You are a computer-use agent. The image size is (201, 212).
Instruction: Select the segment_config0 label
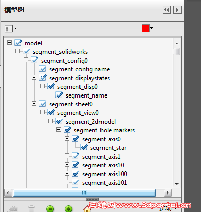[64, 61]
